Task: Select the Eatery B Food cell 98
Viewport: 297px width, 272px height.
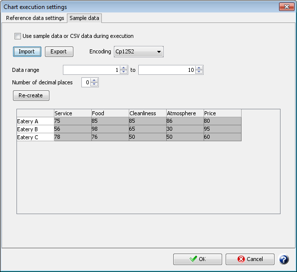Action: tap(110, 129)
